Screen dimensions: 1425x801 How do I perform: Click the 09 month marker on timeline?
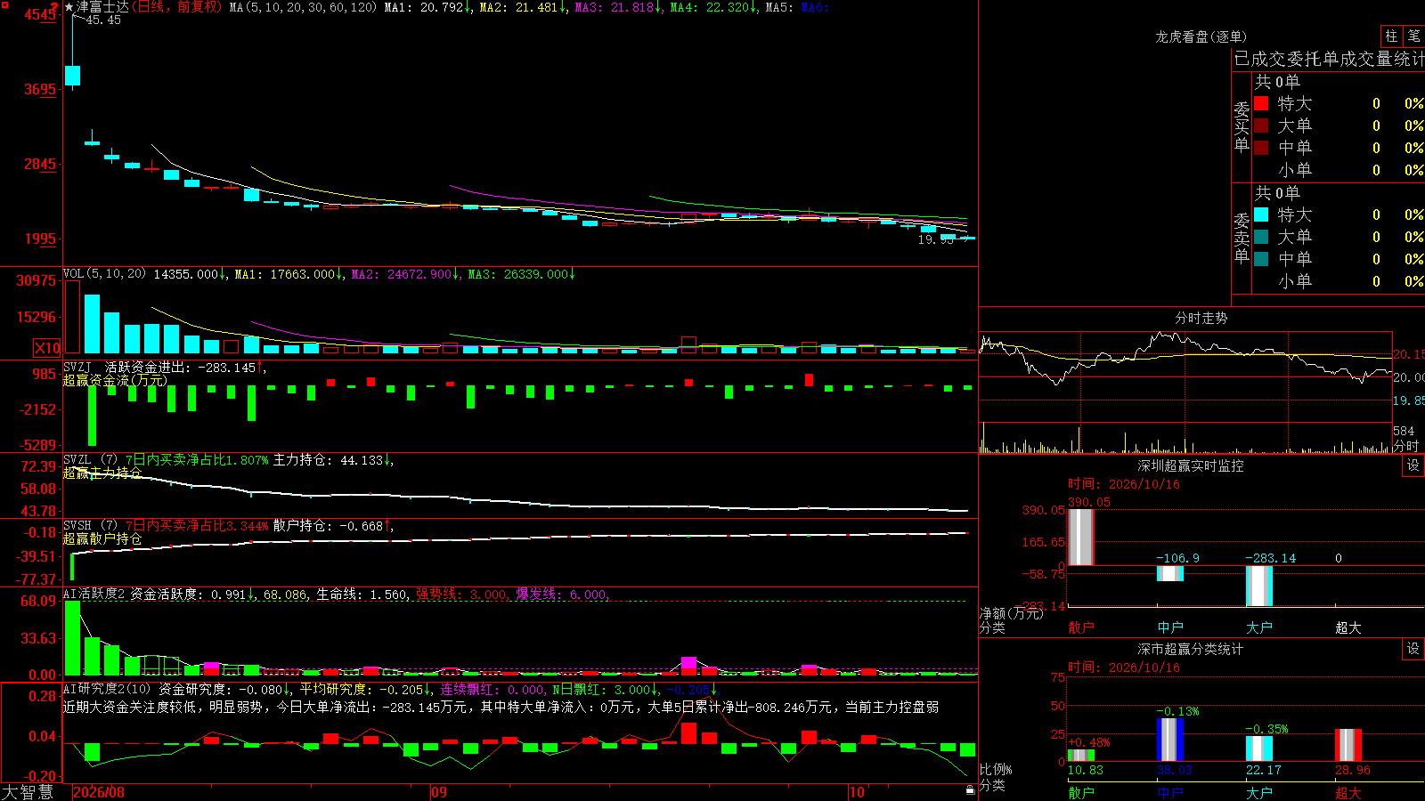coord(439,792)
